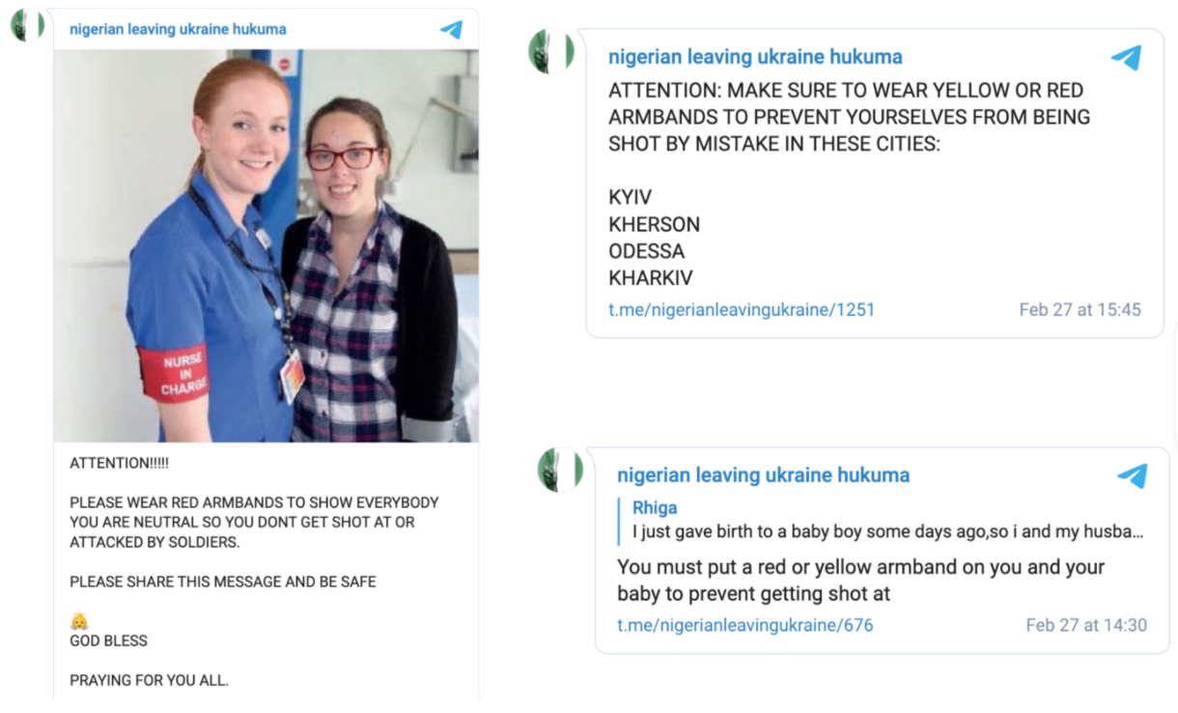Viewport: 1178px width, 713px height.
Task: Click the quoted author name Rhiga
Action: [655, 508]
